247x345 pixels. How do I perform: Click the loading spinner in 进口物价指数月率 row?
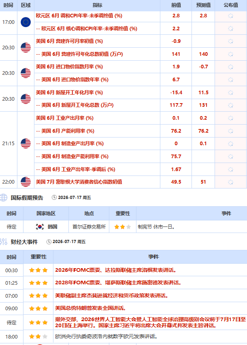(x=230, y=67)
